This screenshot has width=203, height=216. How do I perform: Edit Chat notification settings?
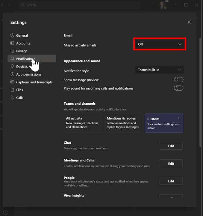click(171, 146)
